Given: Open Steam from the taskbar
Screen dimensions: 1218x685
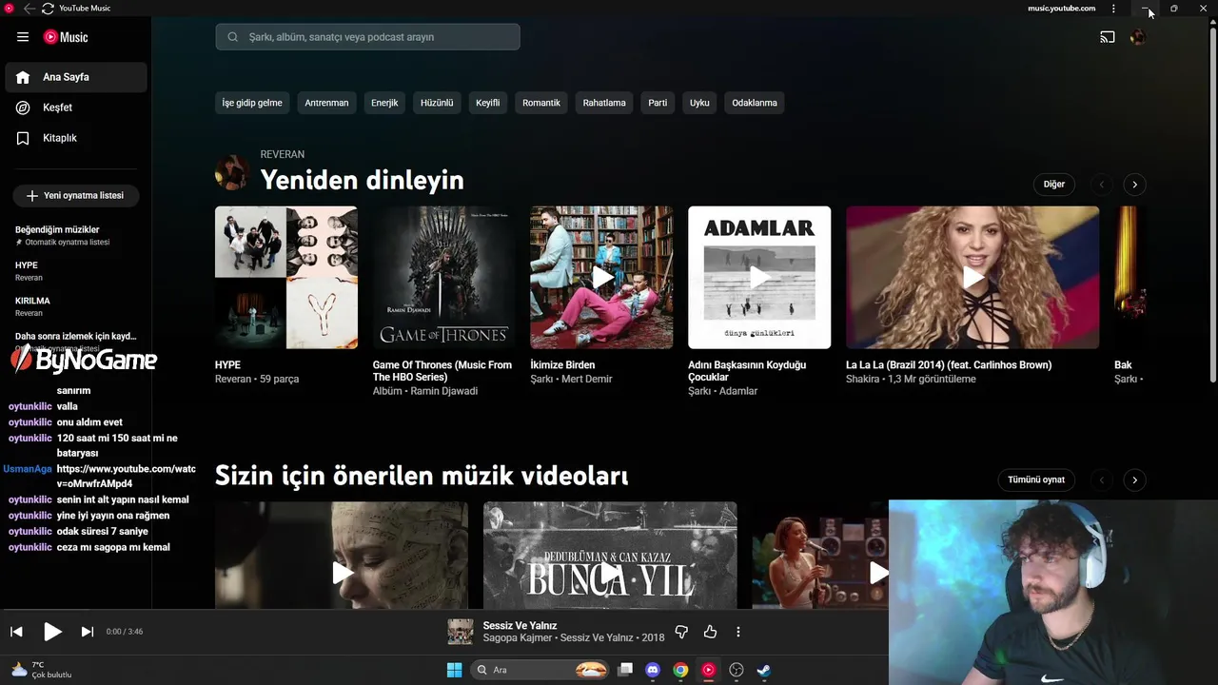Looking at the screenshot, I should [x=763, y=670].
